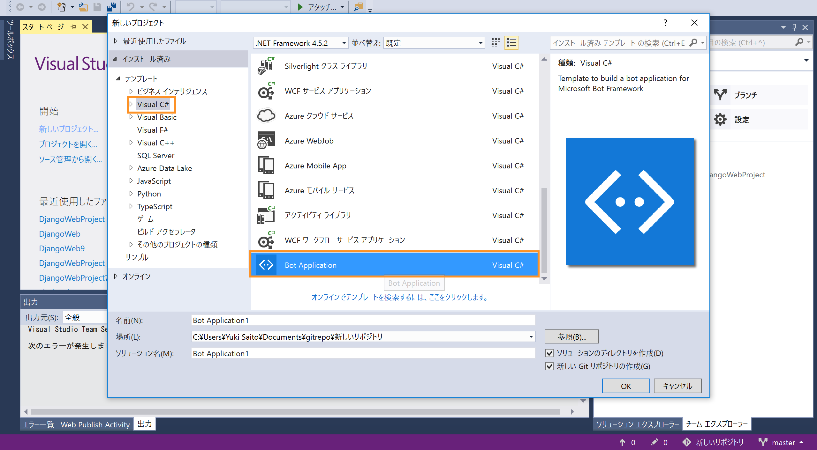Open the location path dropdown
The image size is (817, 450).
531,337
